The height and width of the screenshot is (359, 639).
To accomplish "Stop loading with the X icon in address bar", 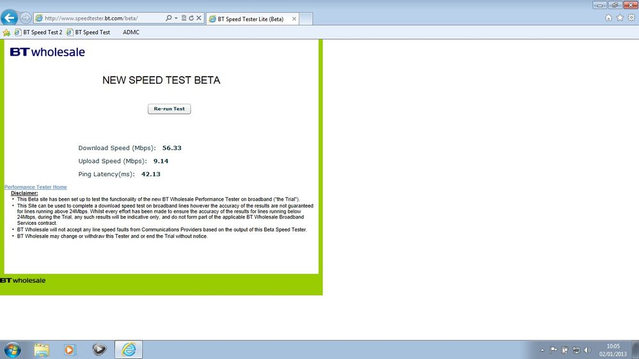I will tap(199, 18).
